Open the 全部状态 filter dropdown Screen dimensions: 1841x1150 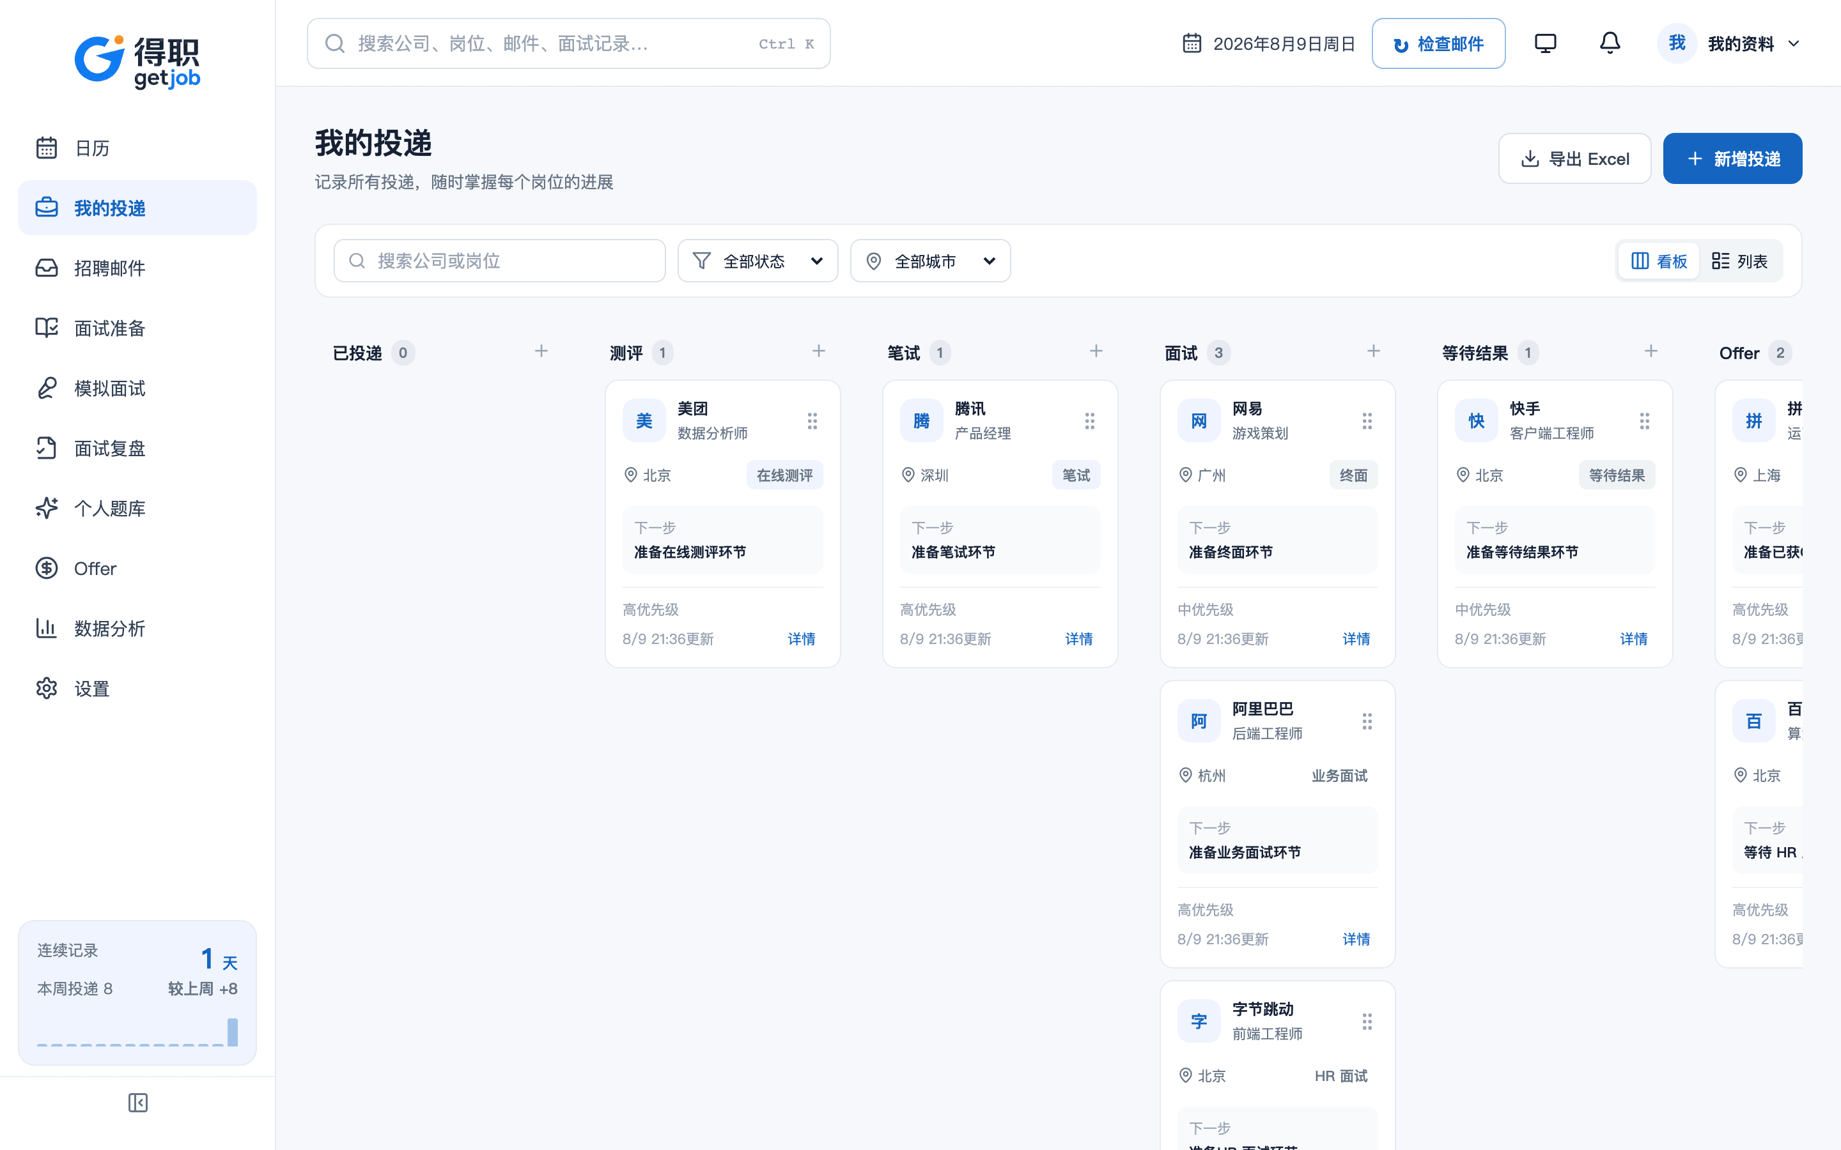click(757, 261)
